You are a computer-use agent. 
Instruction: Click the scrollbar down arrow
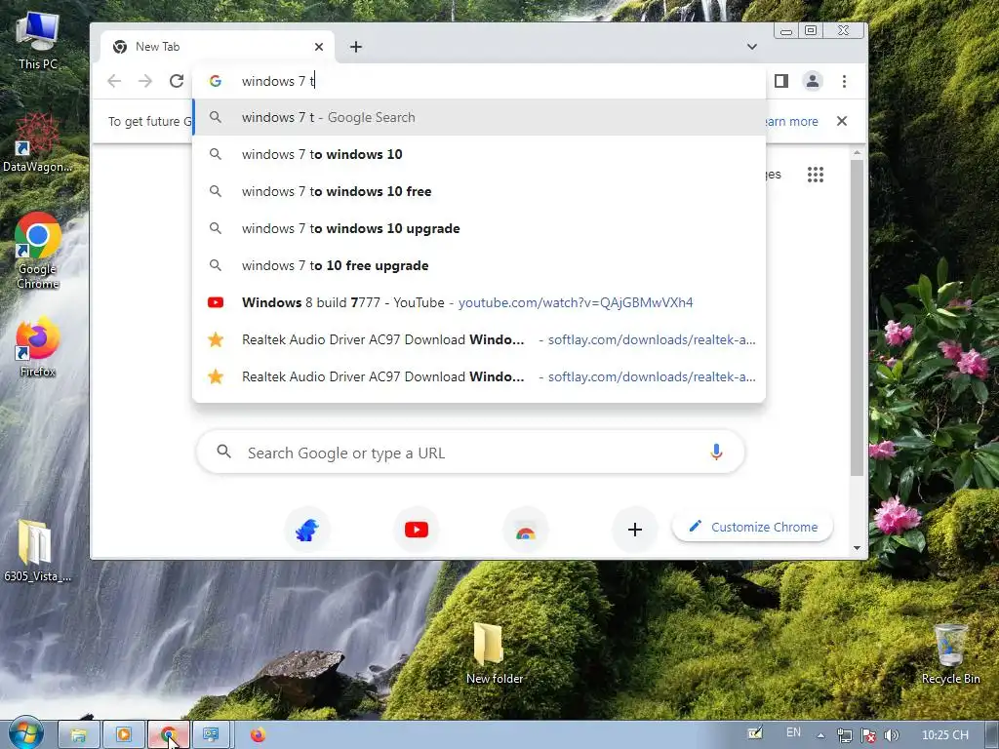(x=857, y=548)
